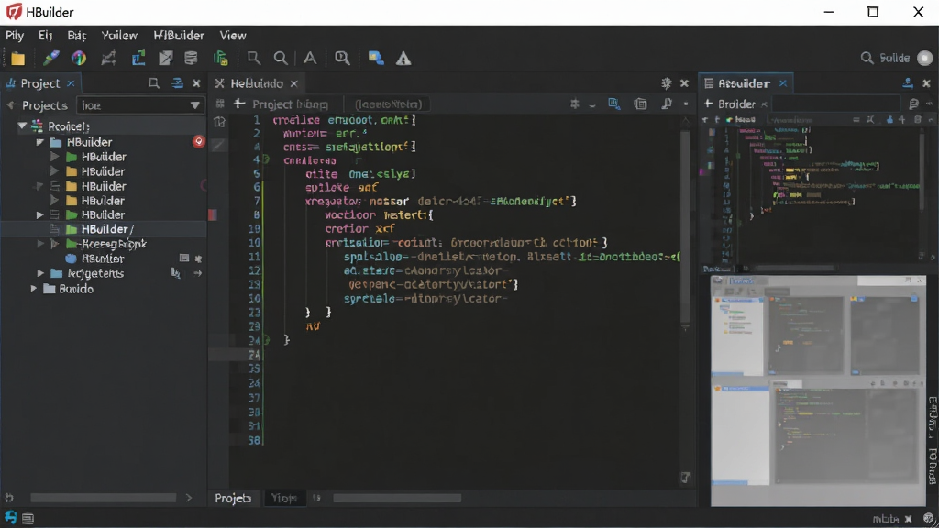Click the plus icon next to Braider

pos(709,104)
